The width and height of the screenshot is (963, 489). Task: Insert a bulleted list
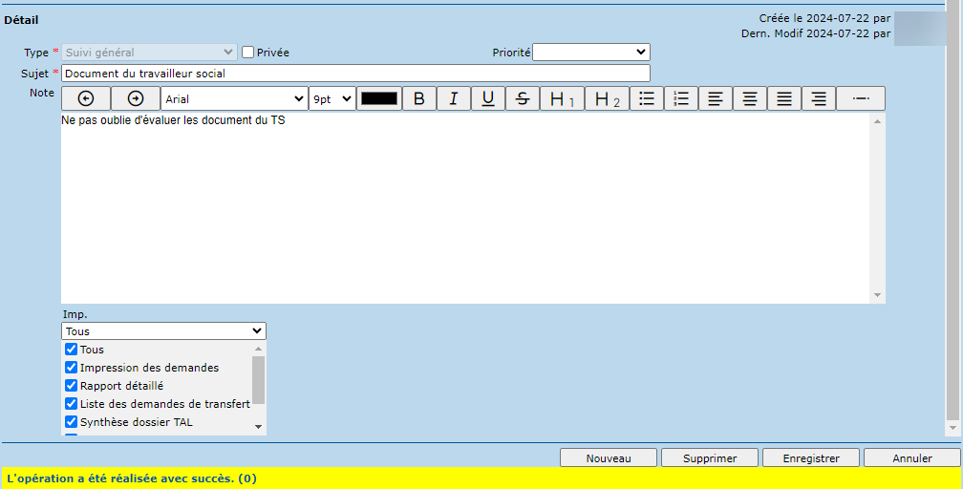coord(647,98)
